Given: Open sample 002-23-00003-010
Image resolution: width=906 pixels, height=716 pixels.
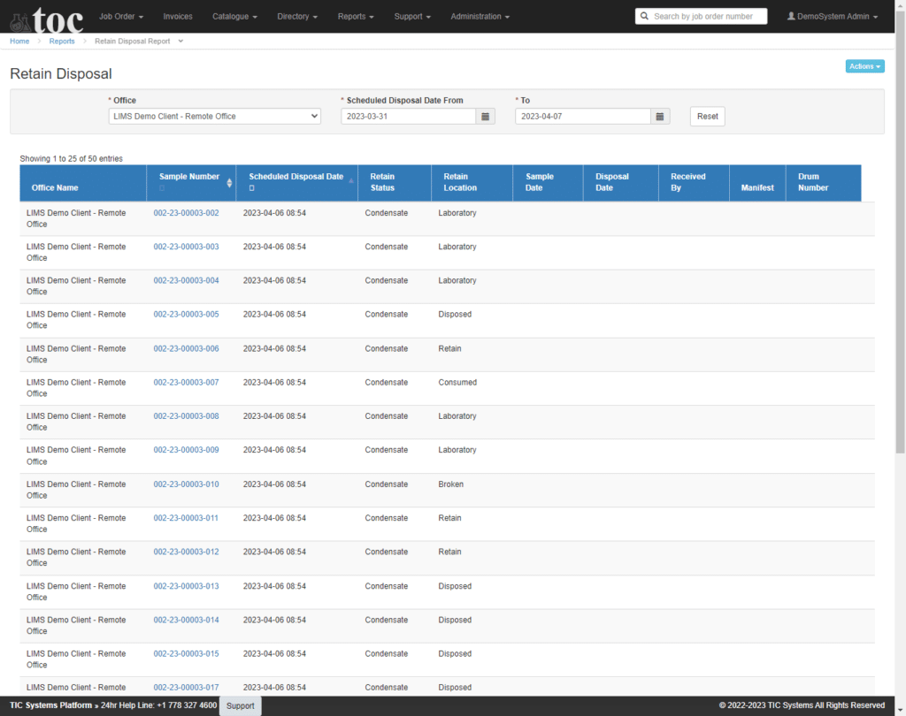Looking at the screenshot, I should [x=186, y=484].
